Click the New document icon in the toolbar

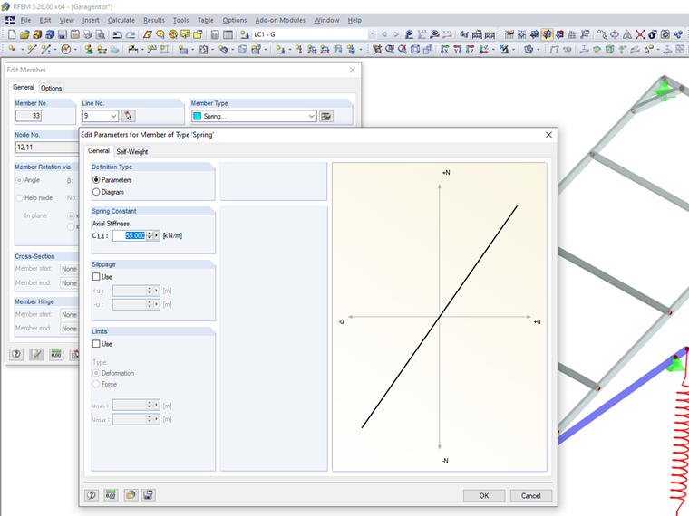(x=12, y=34)
